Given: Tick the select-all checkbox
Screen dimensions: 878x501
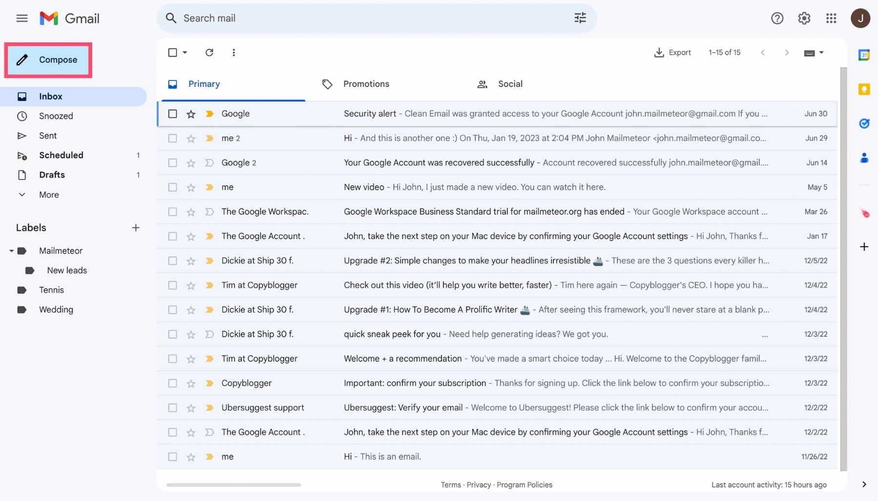Looking at the screenshot, I should pyautogui.click(x=173, y=52).
